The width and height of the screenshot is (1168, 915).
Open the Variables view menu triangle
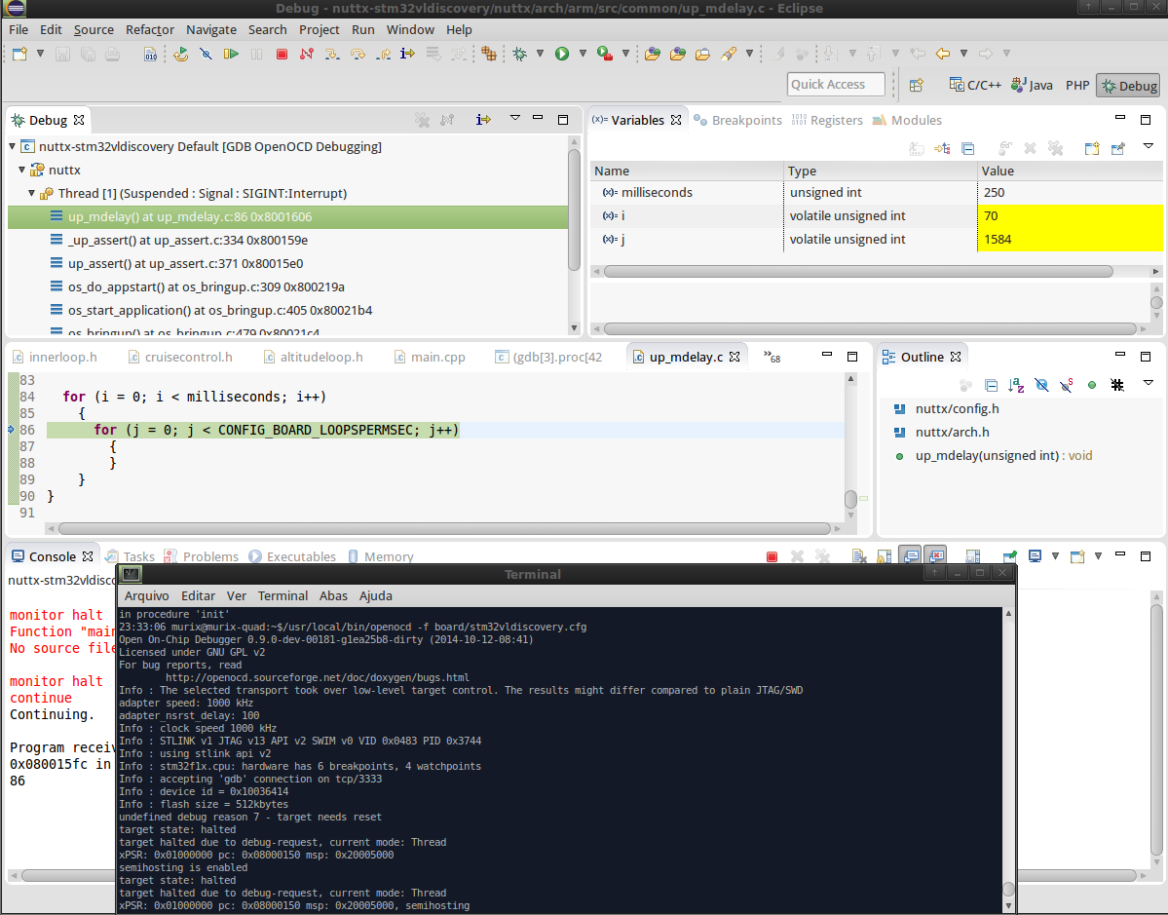pos(1148,147)
